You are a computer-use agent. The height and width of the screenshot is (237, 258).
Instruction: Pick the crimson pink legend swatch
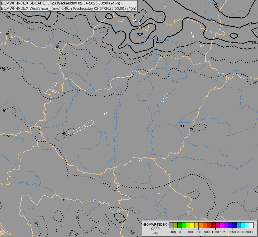217,225
